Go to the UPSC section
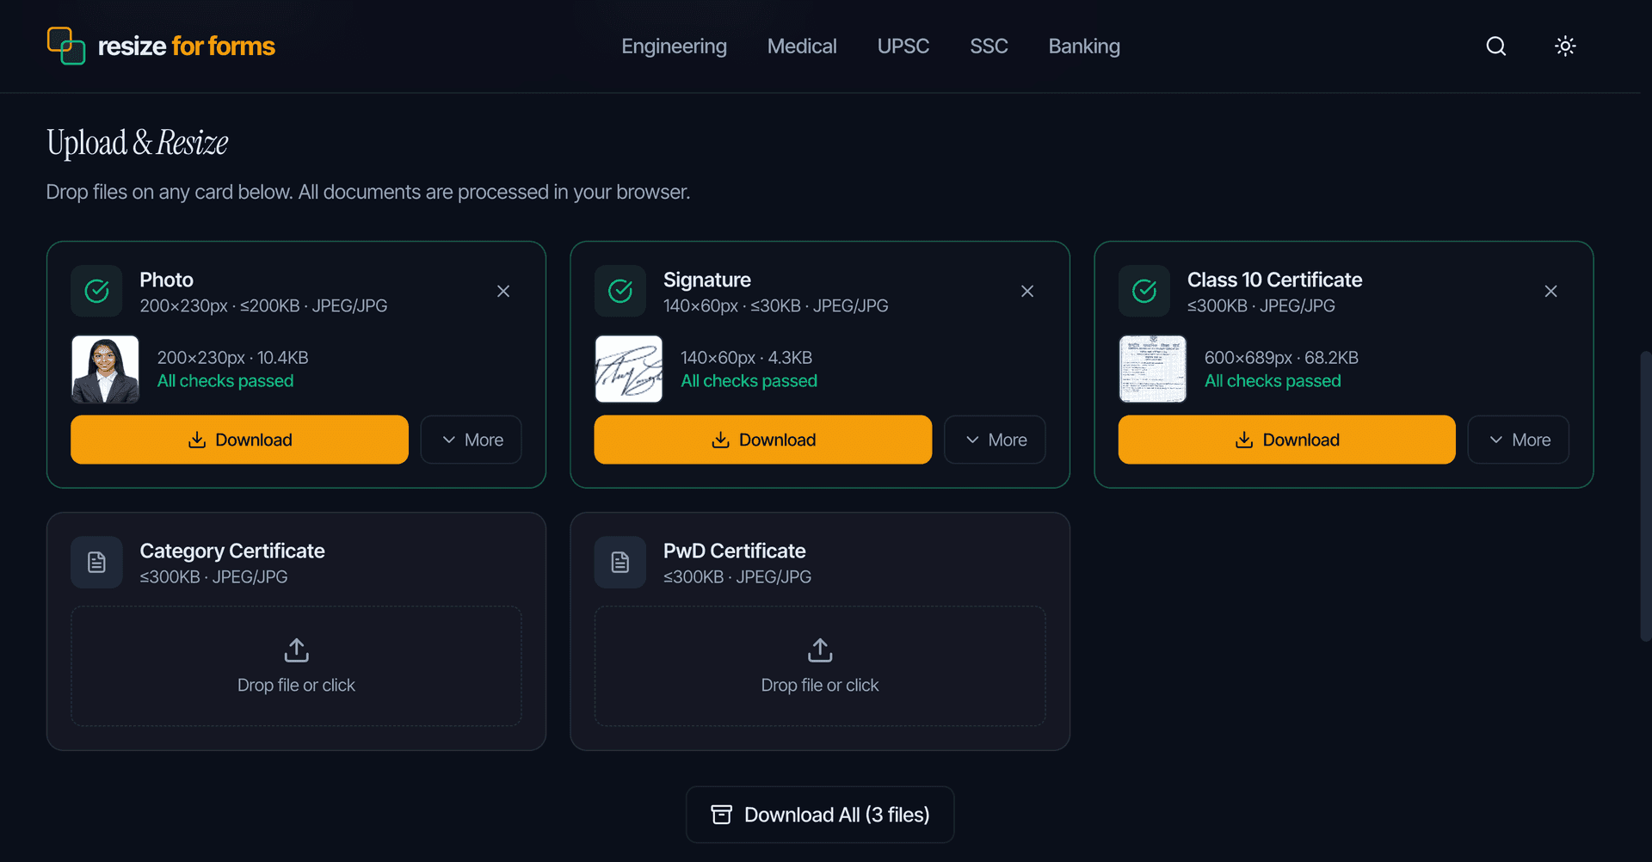Screen dimensions: 1652x862 click(x=903, y=46)
